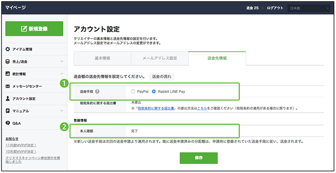Click the coin stack icon for 売上/送金

coord(8,62)
